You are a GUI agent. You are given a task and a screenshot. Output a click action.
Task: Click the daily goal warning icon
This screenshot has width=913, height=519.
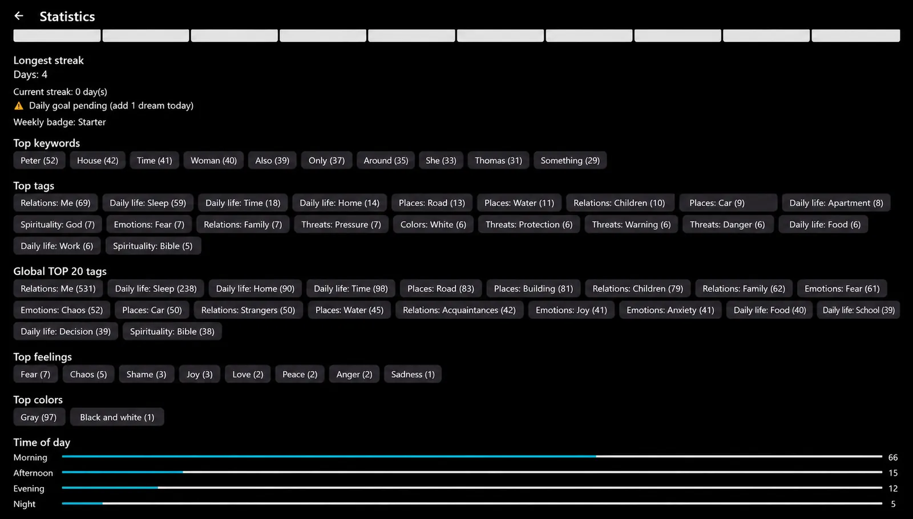coord(19,106)
